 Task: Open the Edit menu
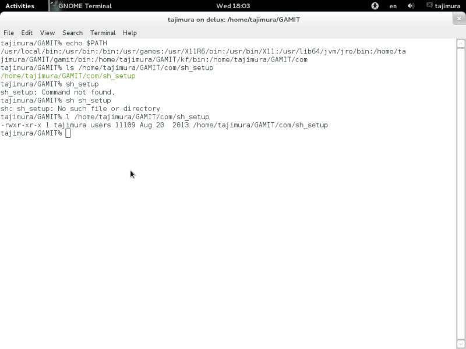(x=26, y=33)
